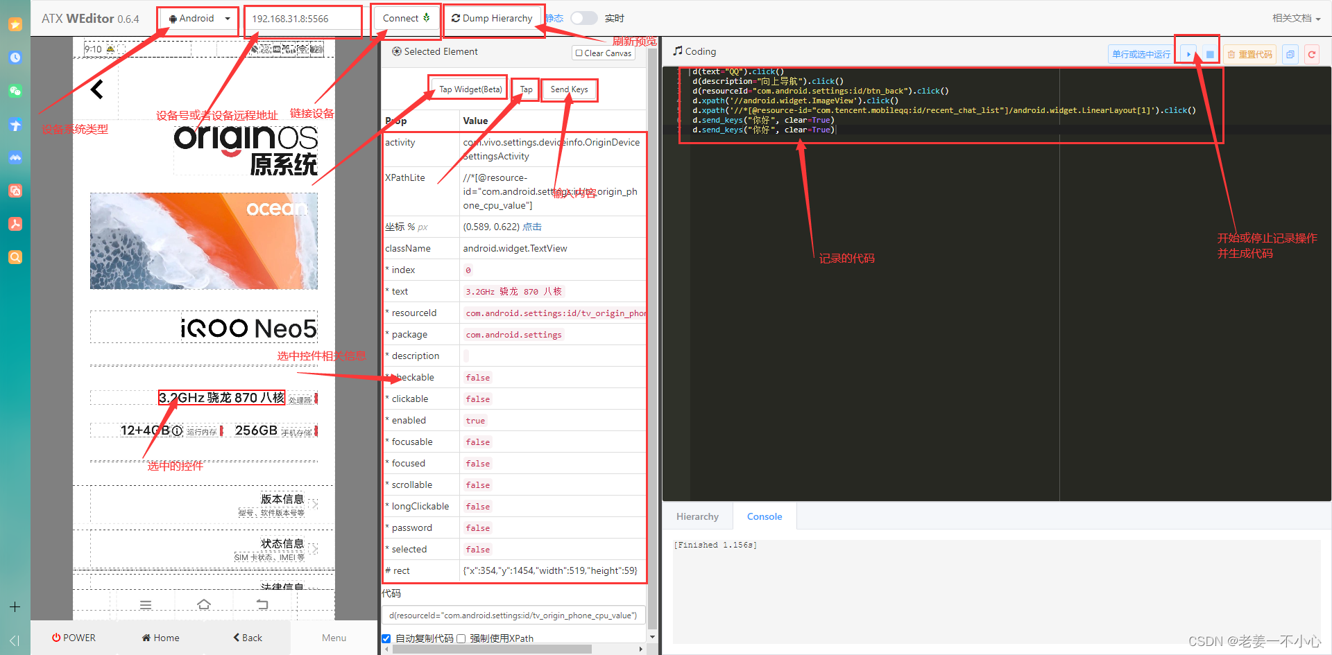Click the POWER button below device preview

point(74,638)
